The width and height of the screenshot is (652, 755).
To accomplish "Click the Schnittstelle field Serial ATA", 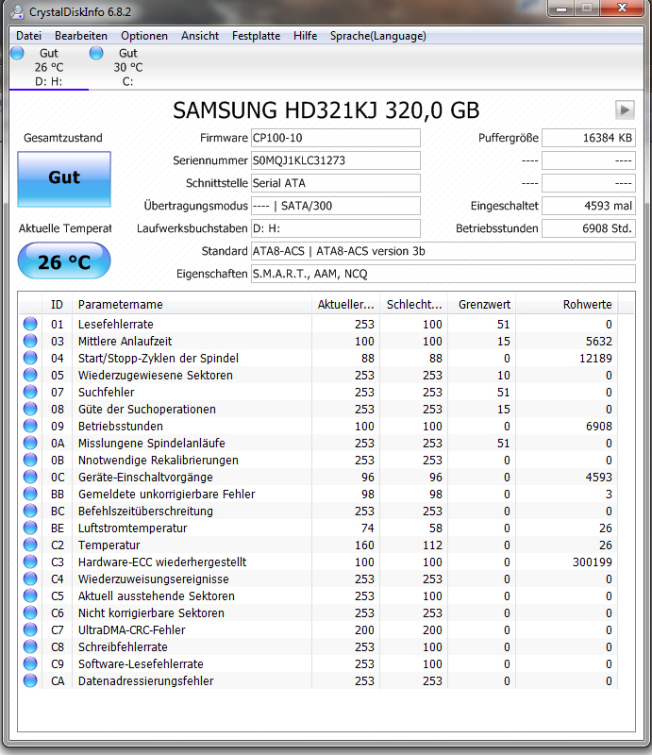I will pos(336,183).
